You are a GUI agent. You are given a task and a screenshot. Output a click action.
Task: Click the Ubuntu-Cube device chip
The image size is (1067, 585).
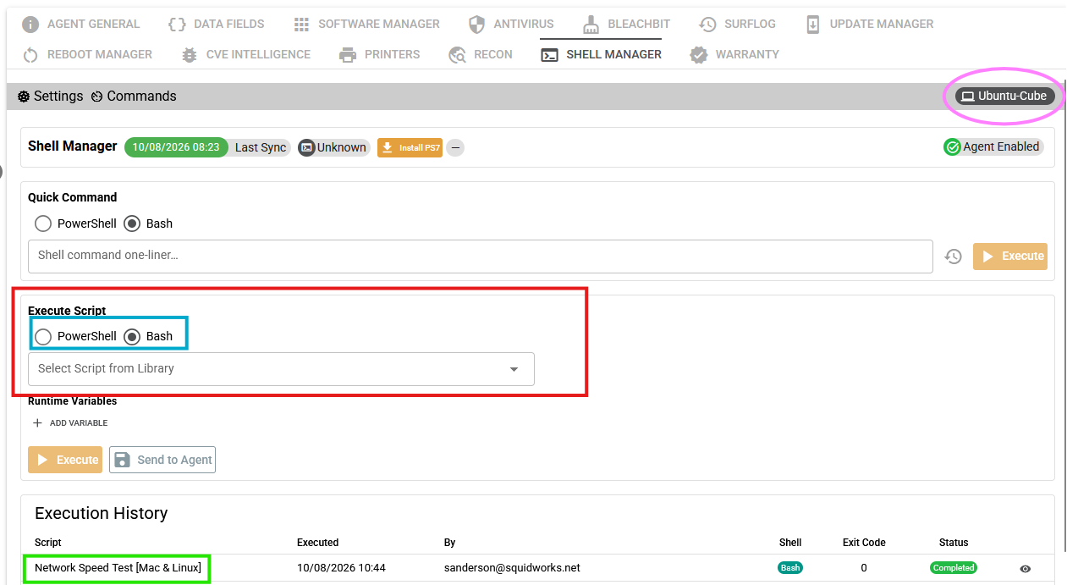tap(1004, 96)
